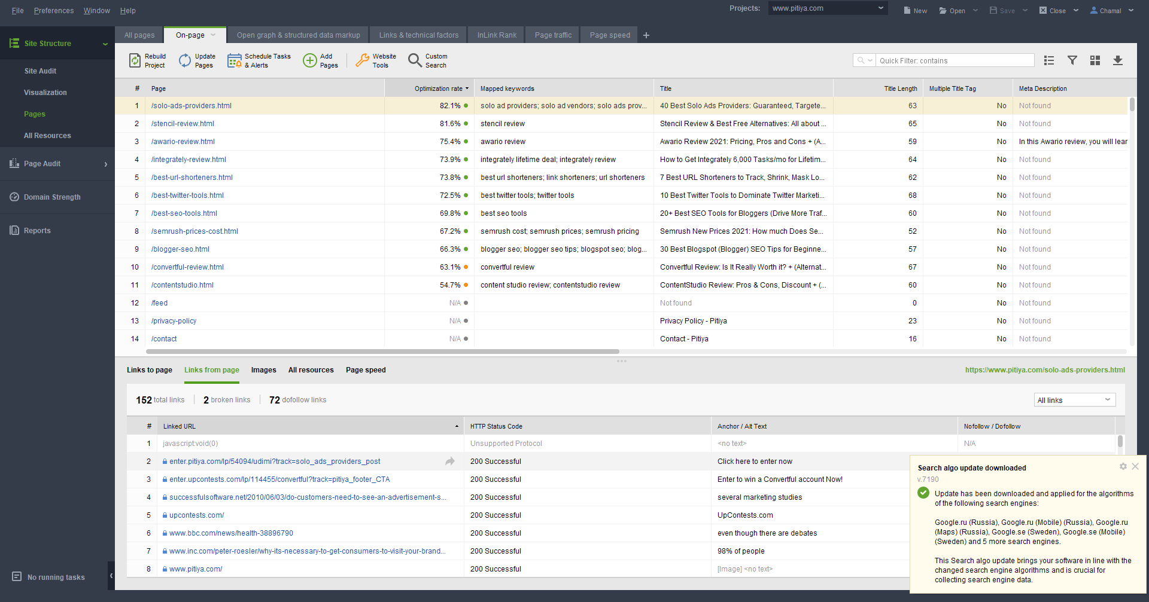Open the All links filter dropdown
Image resolution: width=1149 pixels, height=602 pixels.
click(1075, 400)
